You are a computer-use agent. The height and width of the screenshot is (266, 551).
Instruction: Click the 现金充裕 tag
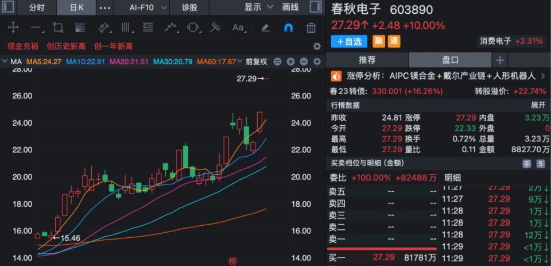click(23, 46)
